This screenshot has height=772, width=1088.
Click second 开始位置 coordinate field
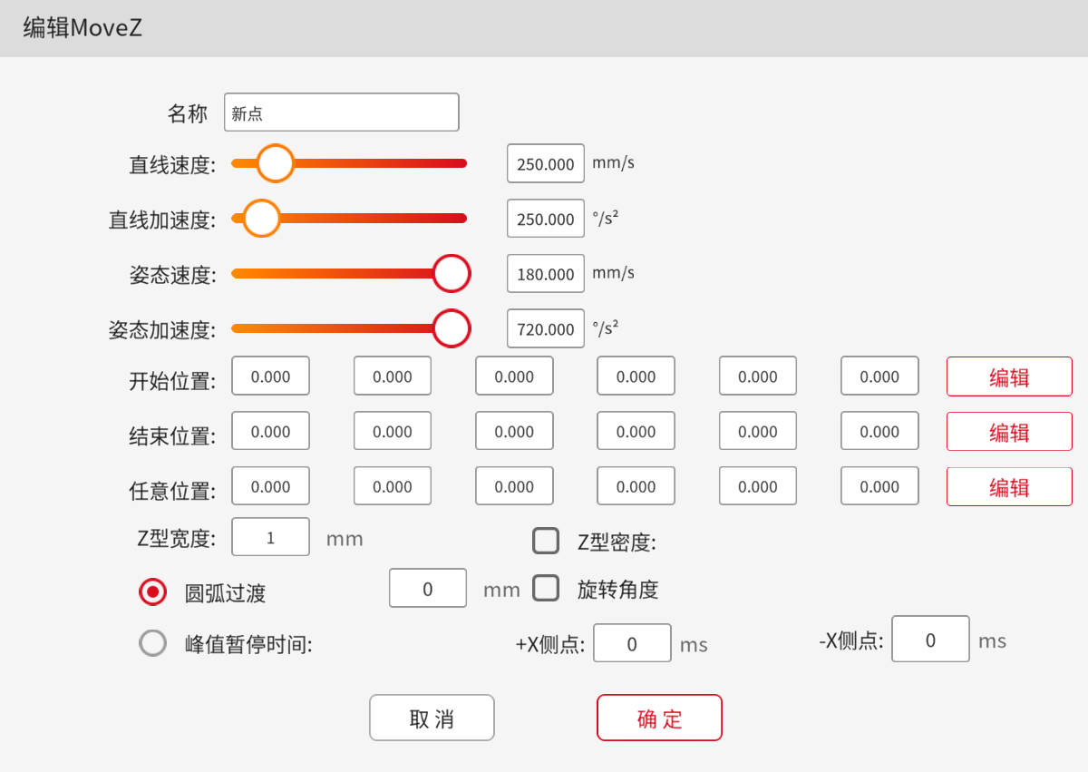pyautogui.click(x=393, y=376)
